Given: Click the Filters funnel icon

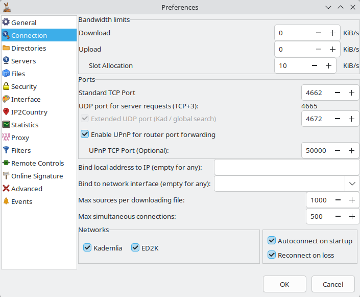Looking at the screenshot, I should (x=6, y=150).
